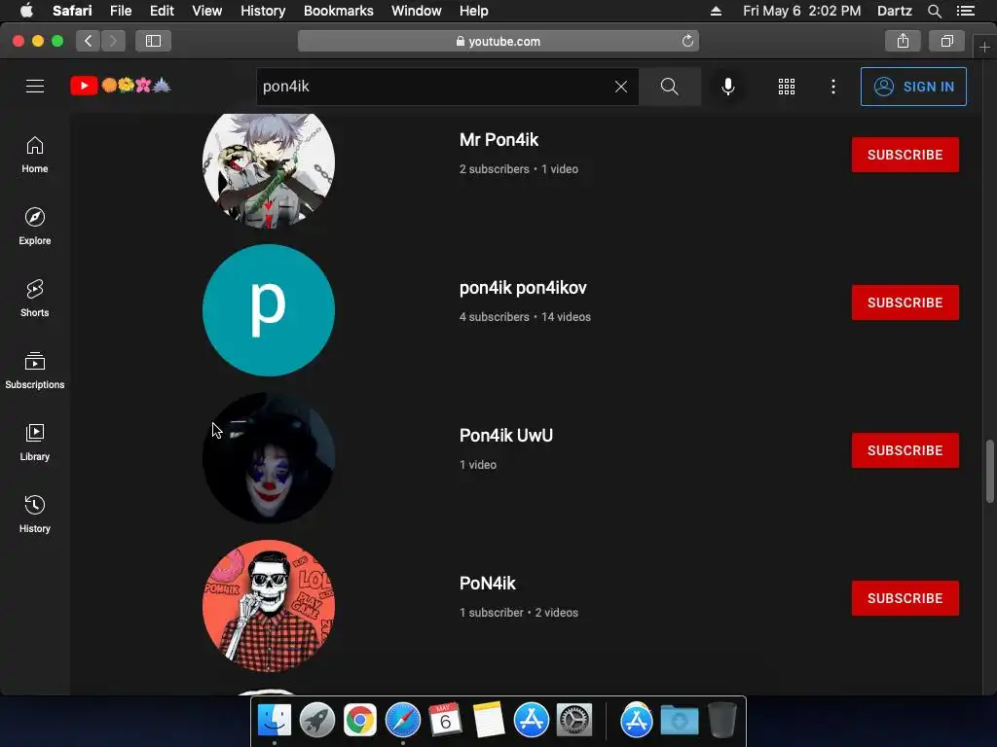Image resolution: width=997 pixels, height=747 pixels.
Task: Open Trash in the Dock
Action: coord(722,720)
